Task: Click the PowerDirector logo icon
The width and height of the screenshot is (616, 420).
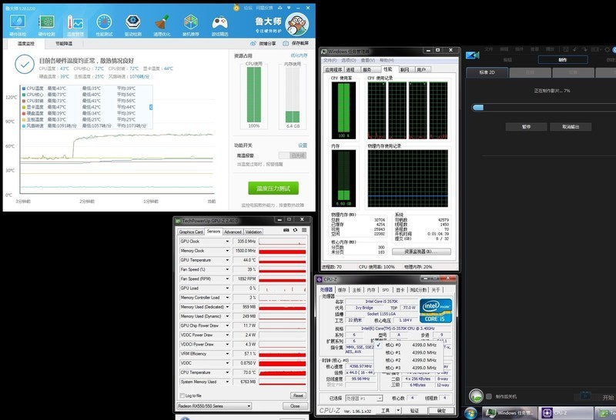Action: coord(472,55)
